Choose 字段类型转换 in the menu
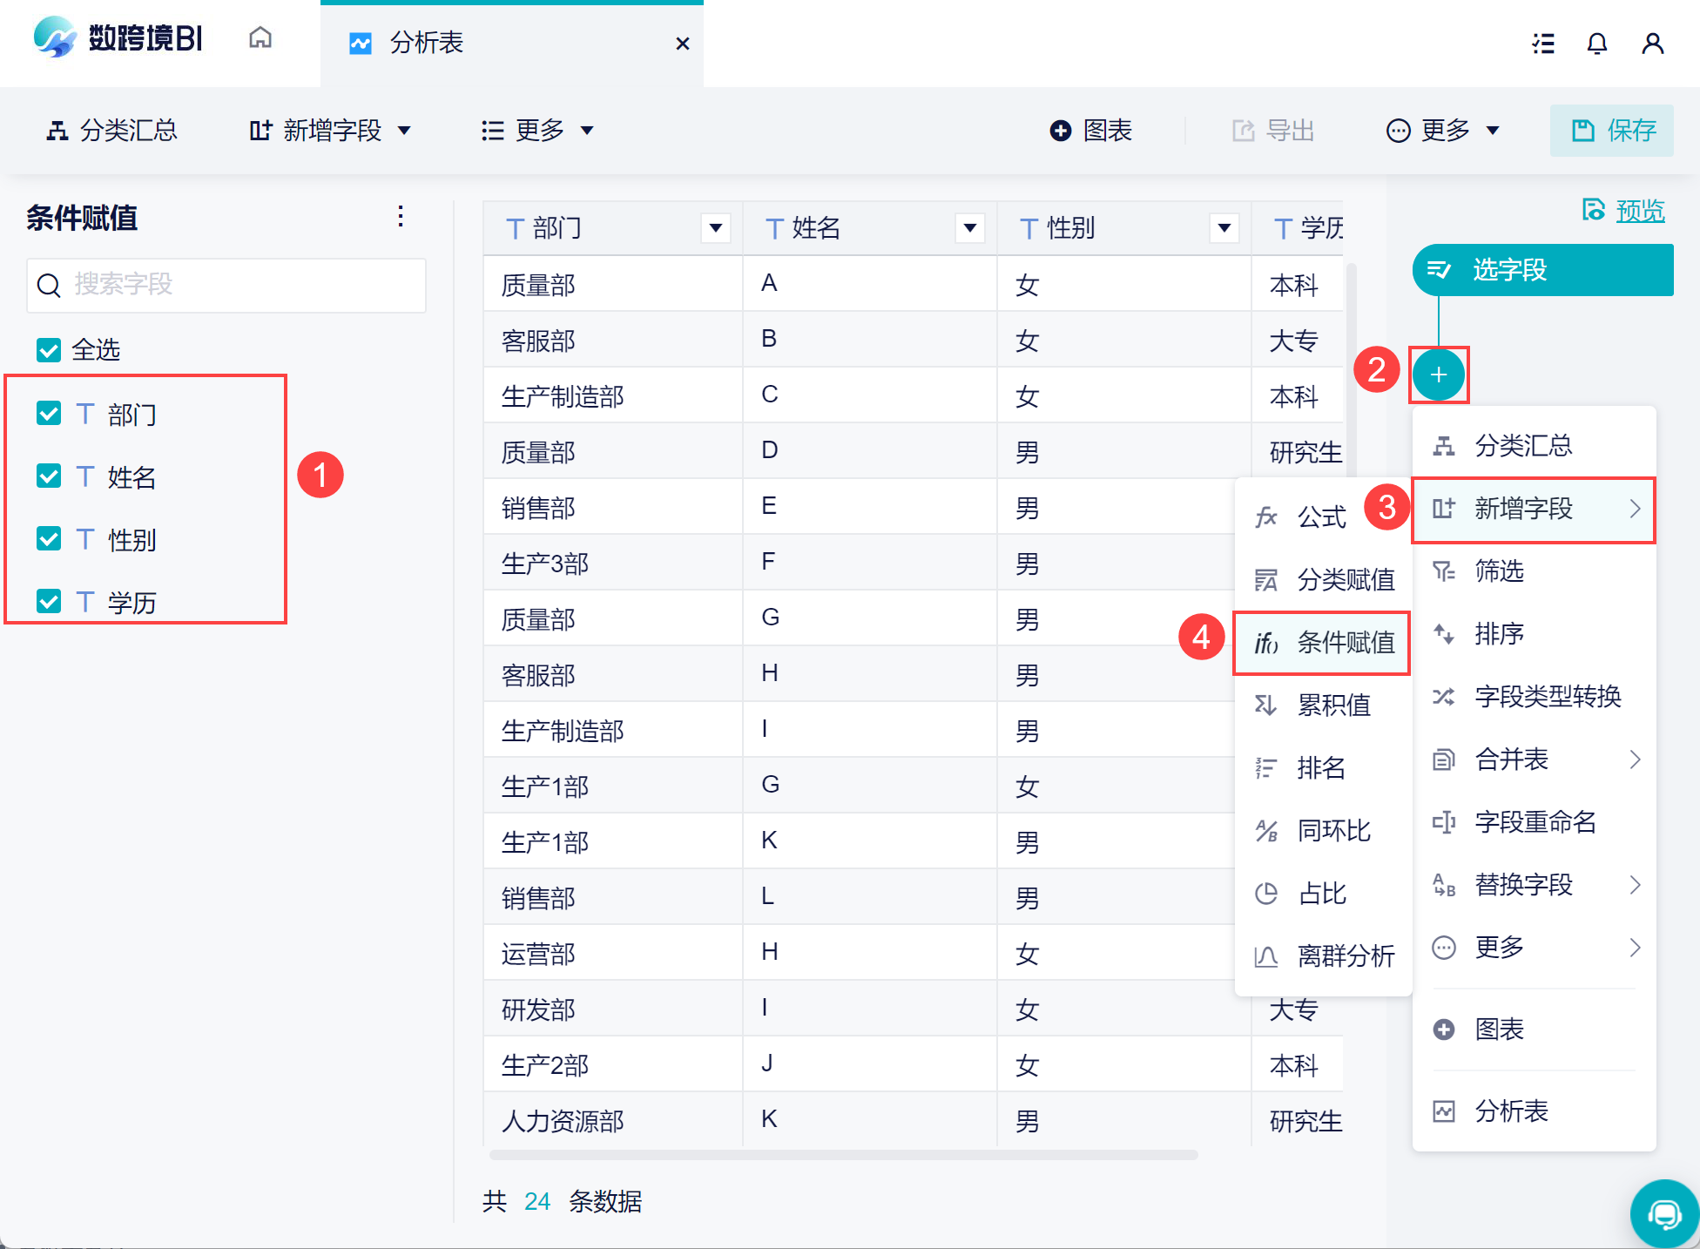The width and height of the screenshot is (1700, 1249). click(1547, 697)
